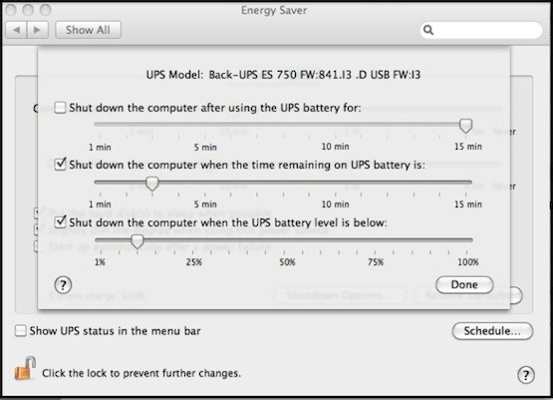Open help at window bottom right
Image resolution: width=553 pixels, height=400 pixels.
[526, 375]
